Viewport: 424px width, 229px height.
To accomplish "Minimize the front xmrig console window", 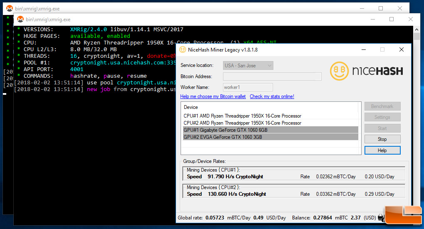I will [373, 19].
